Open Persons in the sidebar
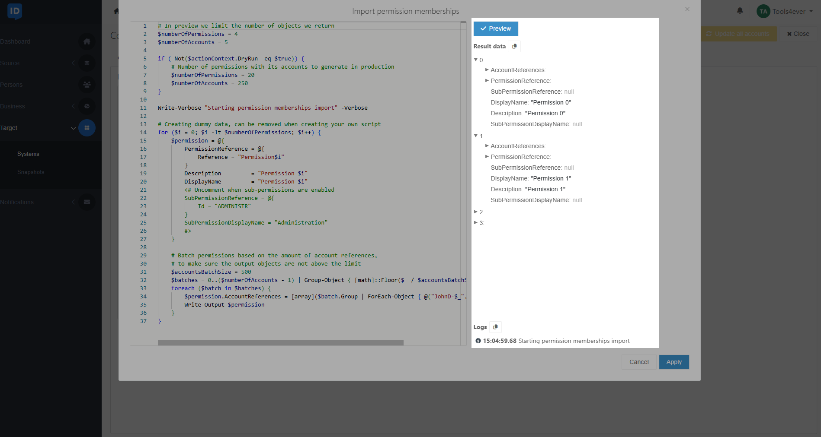 click(11, 85)
